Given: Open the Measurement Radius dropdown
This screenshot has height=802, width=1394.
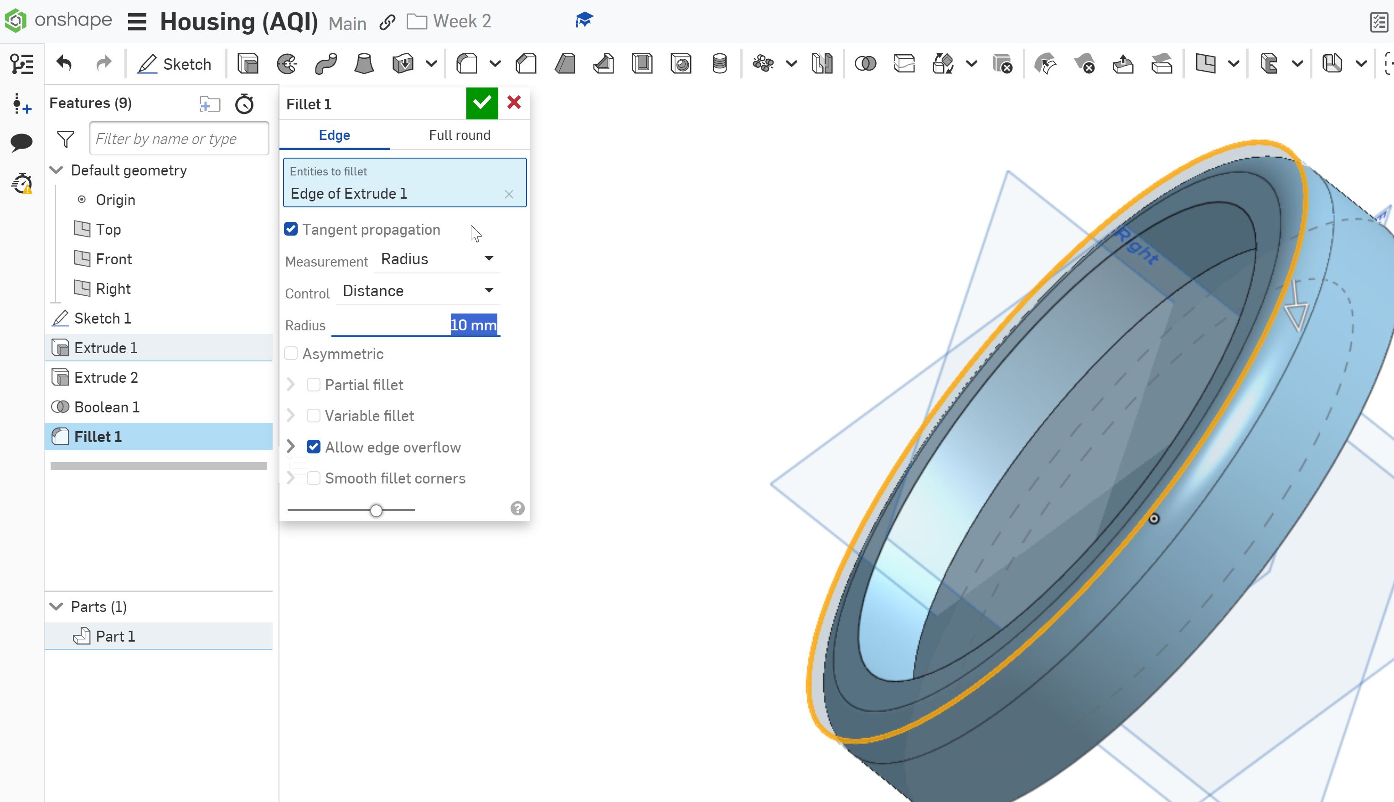Looking at the screenshot, I should point(437,259).
